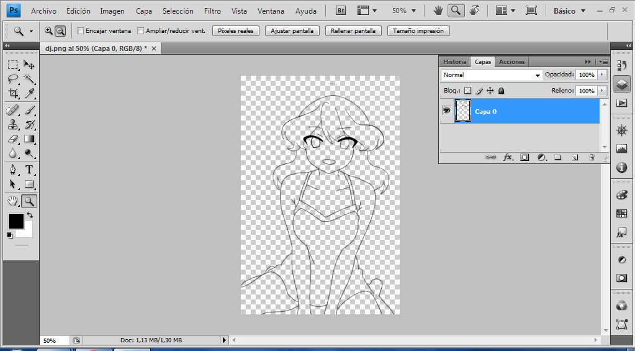This screenshot has height=351, width=635.
Task: Click Rellenar pantalla button
Action: pyautogui.click(x=353, y=31)
